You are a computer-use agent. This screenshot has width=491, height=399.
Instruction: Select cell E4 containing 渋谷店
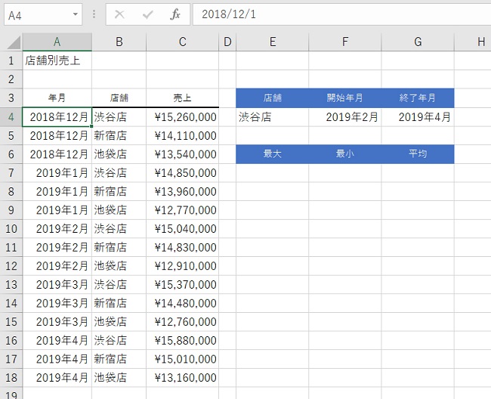[272, 117]
